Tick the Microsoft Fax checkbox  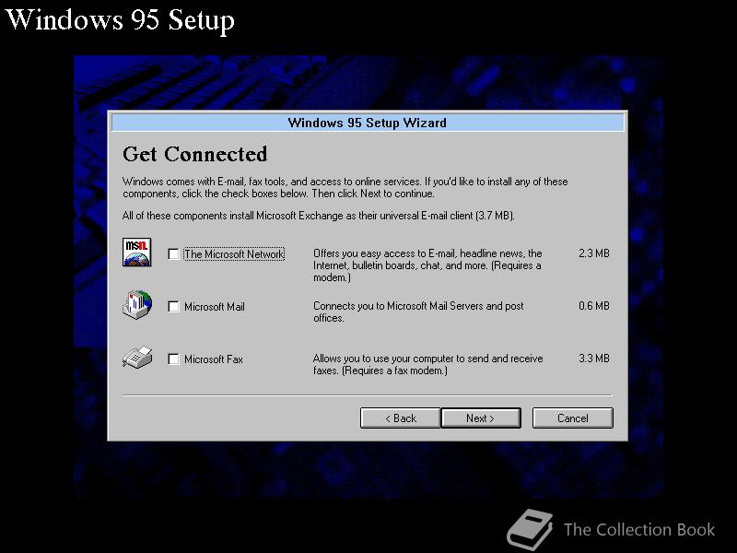tap(173, 359)
